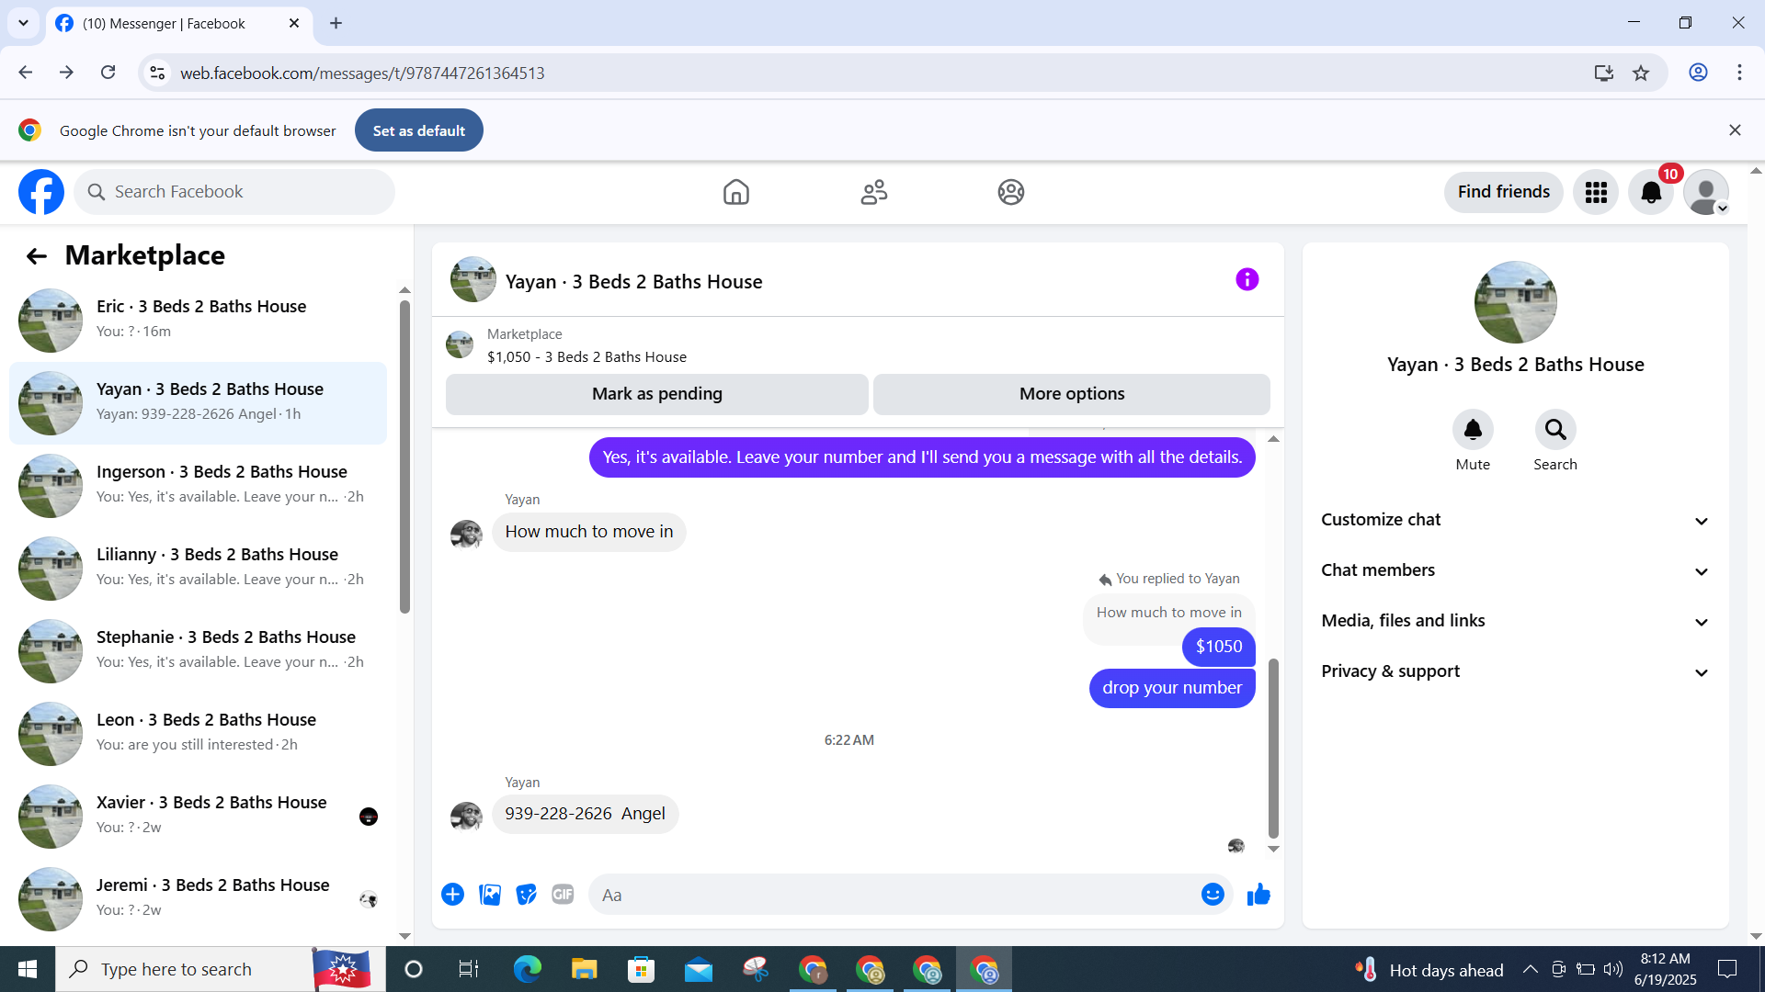Expand the Privacy & support section
Viewport: 1765px width, 992px height.
point(1516,671)
